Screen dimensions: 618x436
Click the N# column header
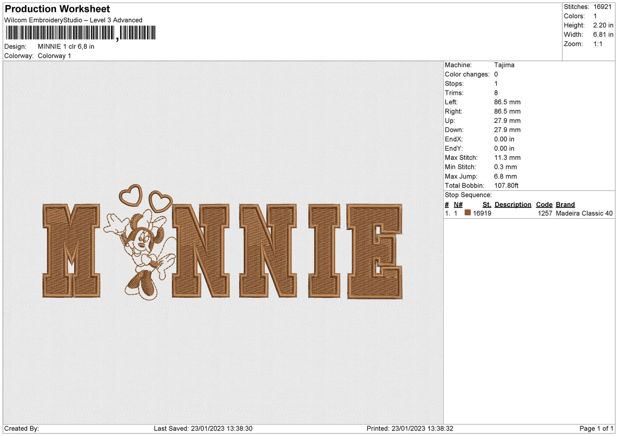[x=458, y=205]
